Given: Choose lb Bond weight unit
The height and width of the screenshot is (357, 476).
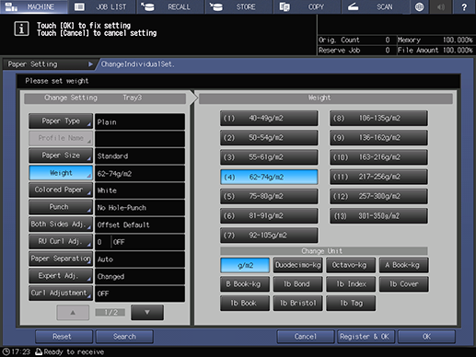Looking at the screenshot, I should point(297,284).
